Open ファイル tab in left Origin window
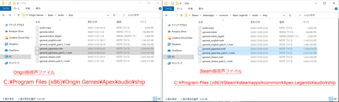The height and width of the screenshot is (102, 339). (5, 9)
